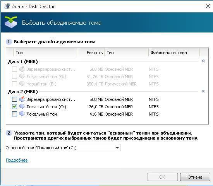Sort by the Том column header
The width and height of the screenshot is (213, 186).
click(45, 53)
